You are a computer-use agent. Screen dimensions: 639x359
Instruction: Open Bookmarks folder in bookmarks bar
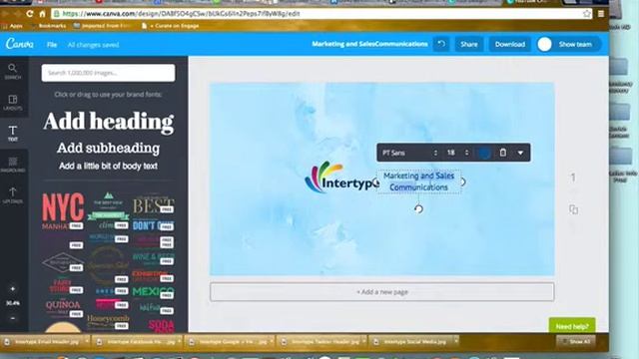tap(49, 26)
